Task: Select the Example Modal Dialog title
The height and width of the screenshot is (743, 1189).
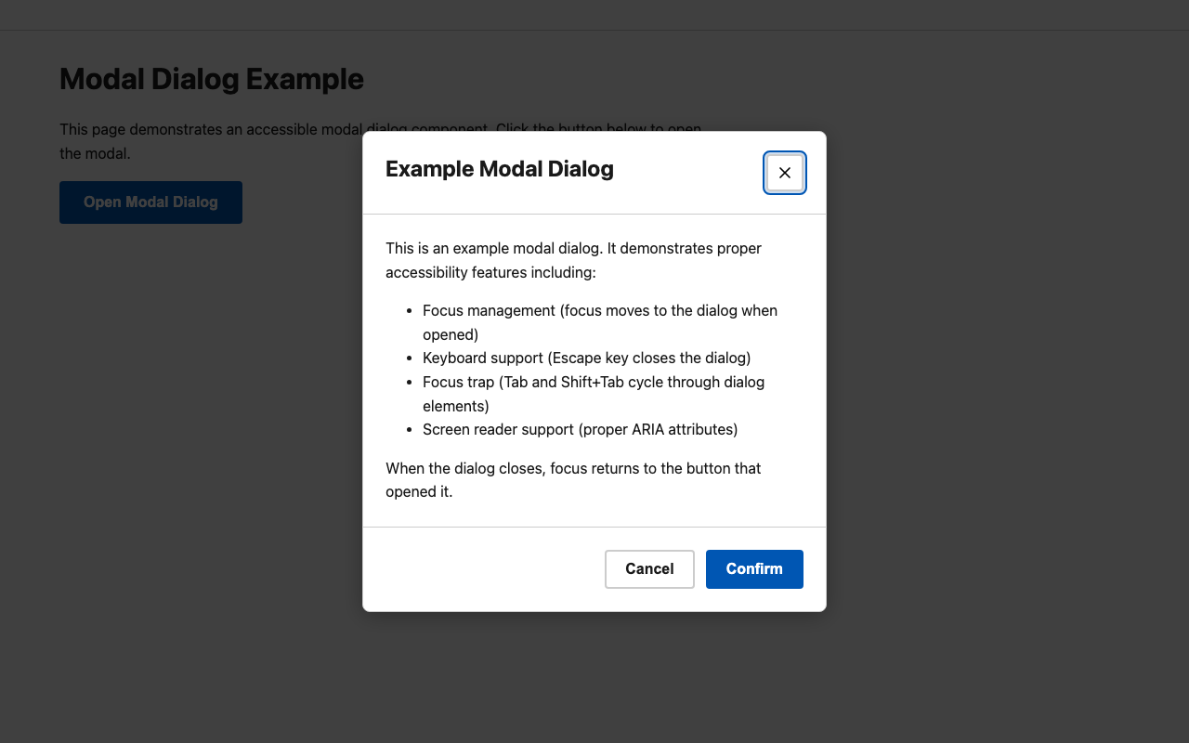Action: (499, 169)
